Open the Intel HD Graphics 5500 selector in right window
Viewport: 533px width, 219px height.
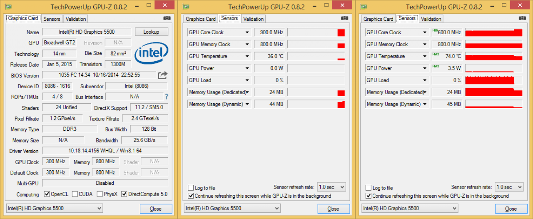pos(410,208)
